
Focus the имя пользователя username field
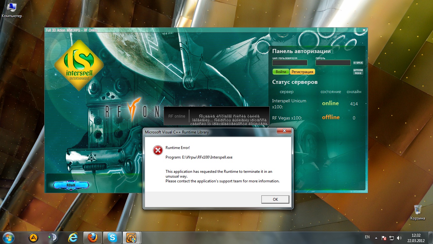coord(290,63)
